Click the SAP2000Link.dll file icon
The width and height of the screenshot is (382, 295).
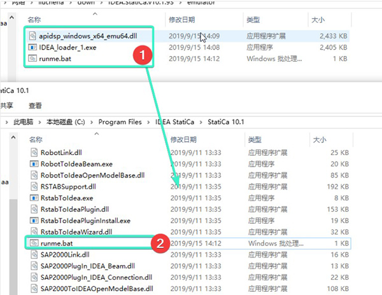[36, 254]
